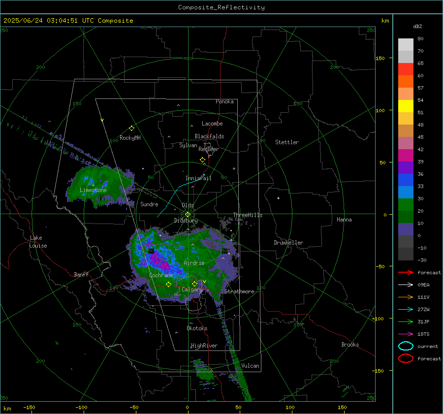Click the Calgary label
The height and width of the screenshot is (414, 443).
tap(192, 289)
